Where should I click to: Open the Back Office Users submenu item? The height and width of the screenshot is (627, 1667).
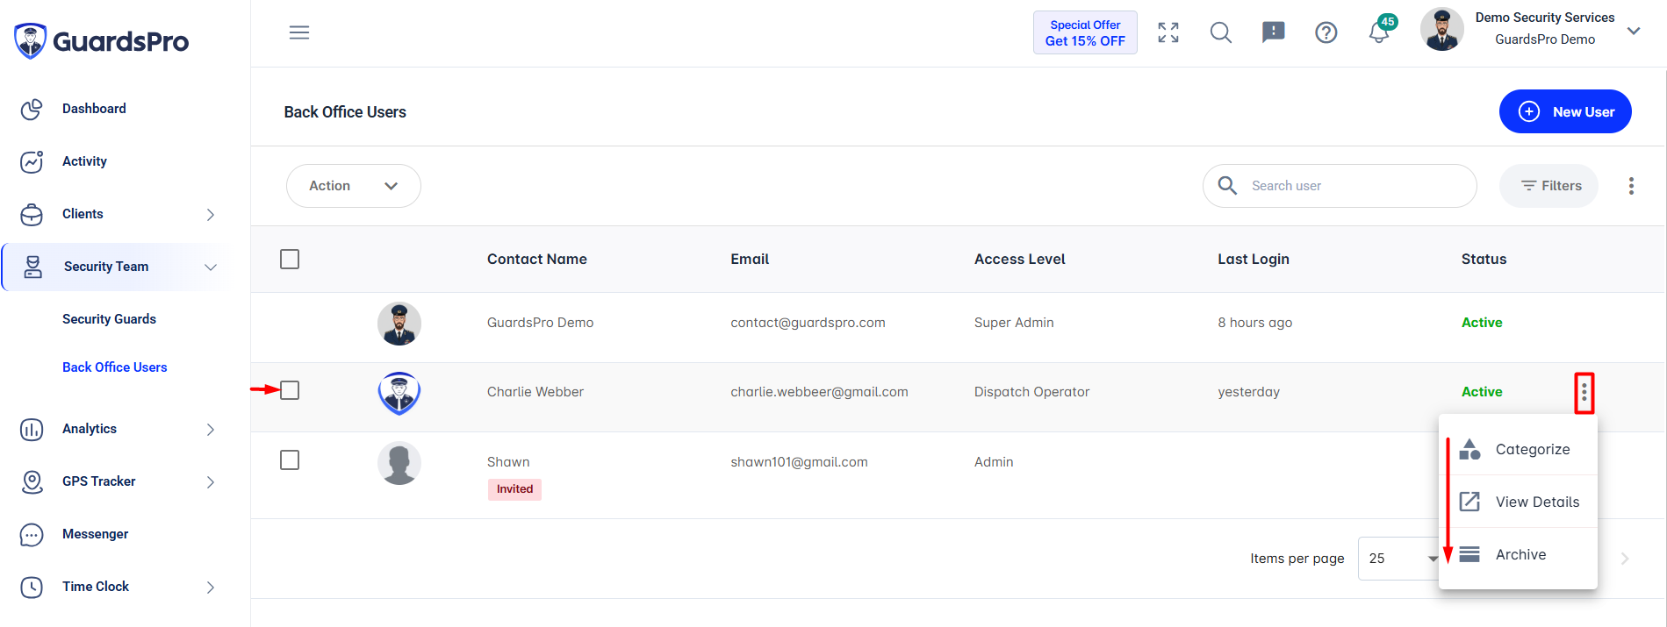(x=114, y=367)
